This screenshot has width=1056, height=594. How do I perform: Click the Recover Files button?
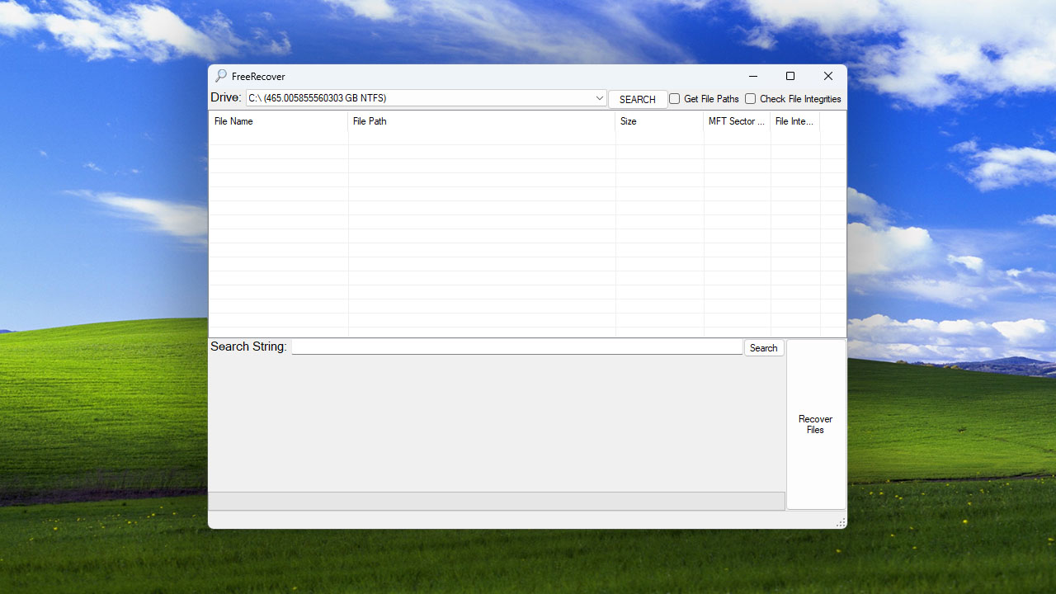pyautogui.click(x=816, y=424)
